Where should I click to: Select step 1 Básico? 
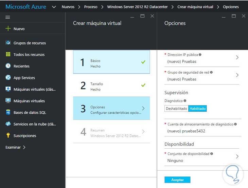tap(111, 62)
